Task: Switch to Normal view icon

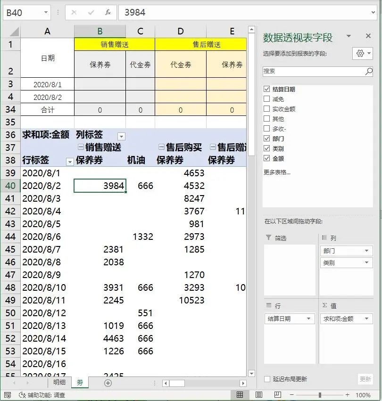Action: (240, 394)
